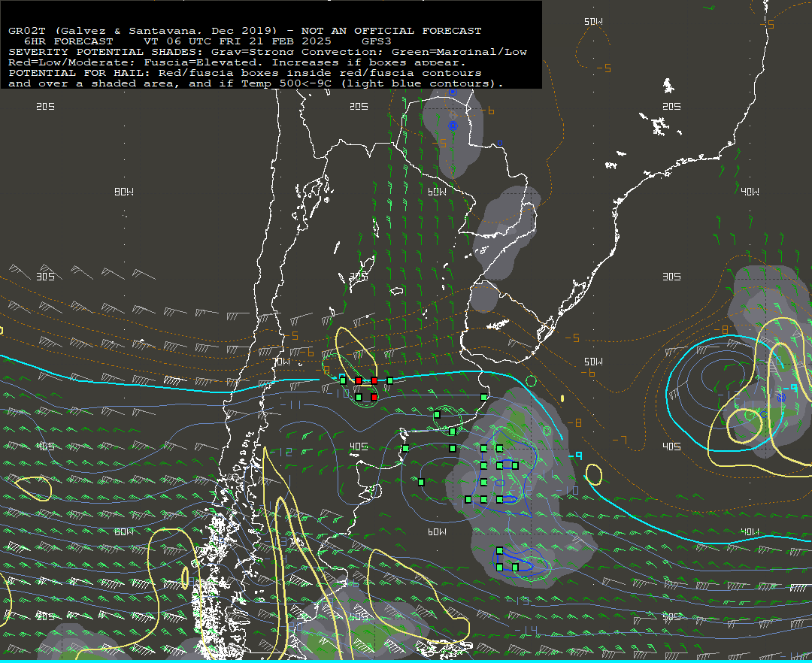Select the '-12' temperature contour label
This screenshot has width=812, height=663.
coord(280,452)
